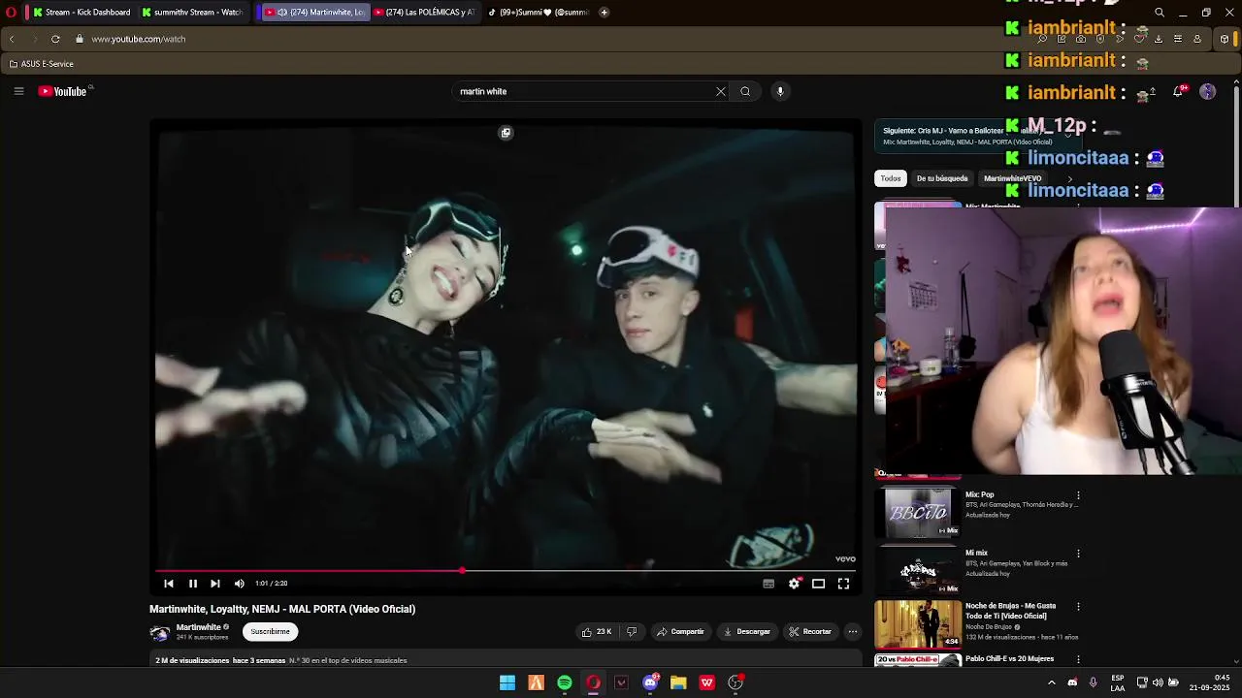Switch to the TikTok Summi tab

coord(539,13)
